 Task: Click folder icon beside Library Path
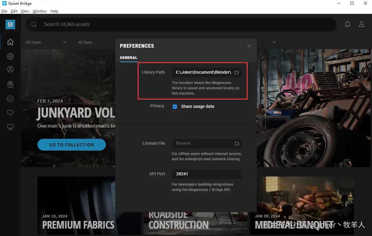(x=237, y=72)
